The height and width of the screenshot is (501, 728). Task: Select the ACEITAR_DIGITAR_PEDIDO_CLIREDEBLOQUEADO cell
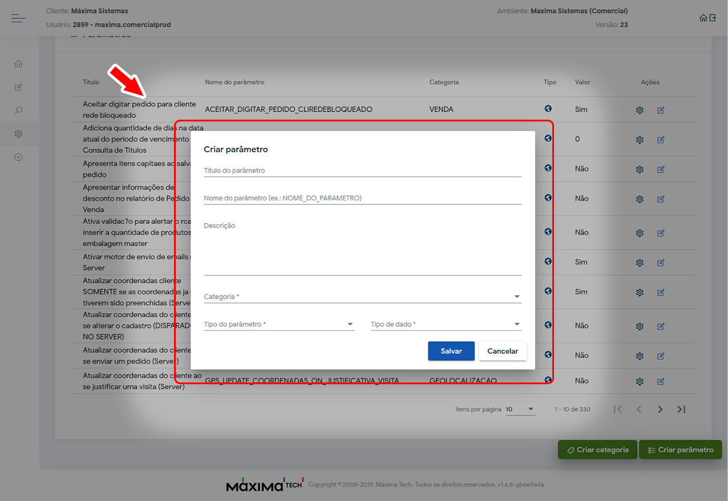point(288,109)
